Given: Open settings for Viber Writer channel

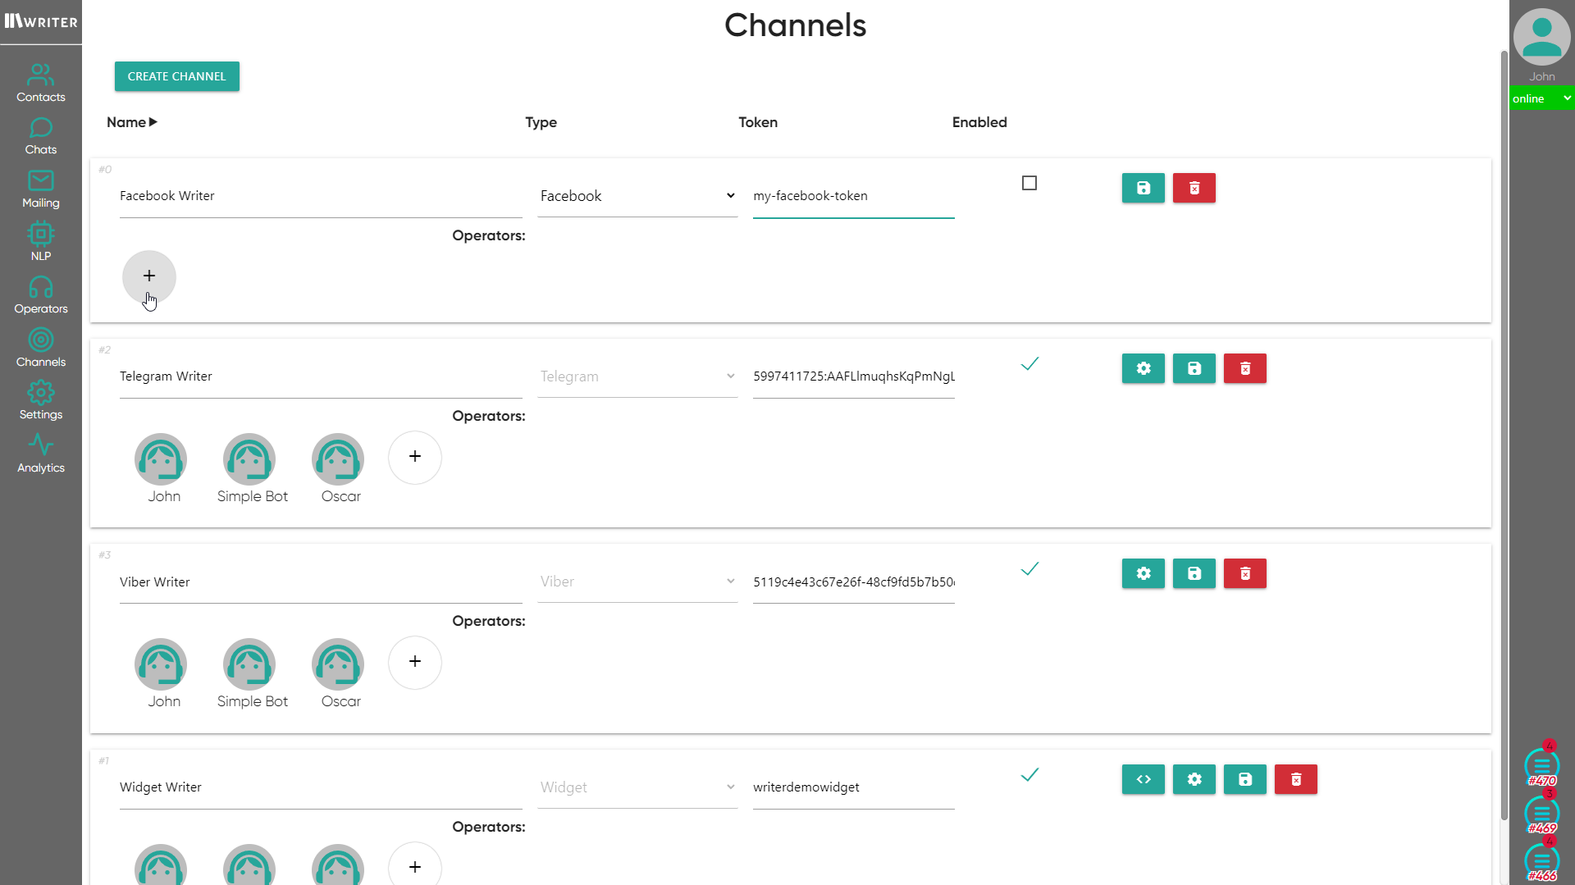Looking at the screenshot, I should click(x=1144, y=573).
